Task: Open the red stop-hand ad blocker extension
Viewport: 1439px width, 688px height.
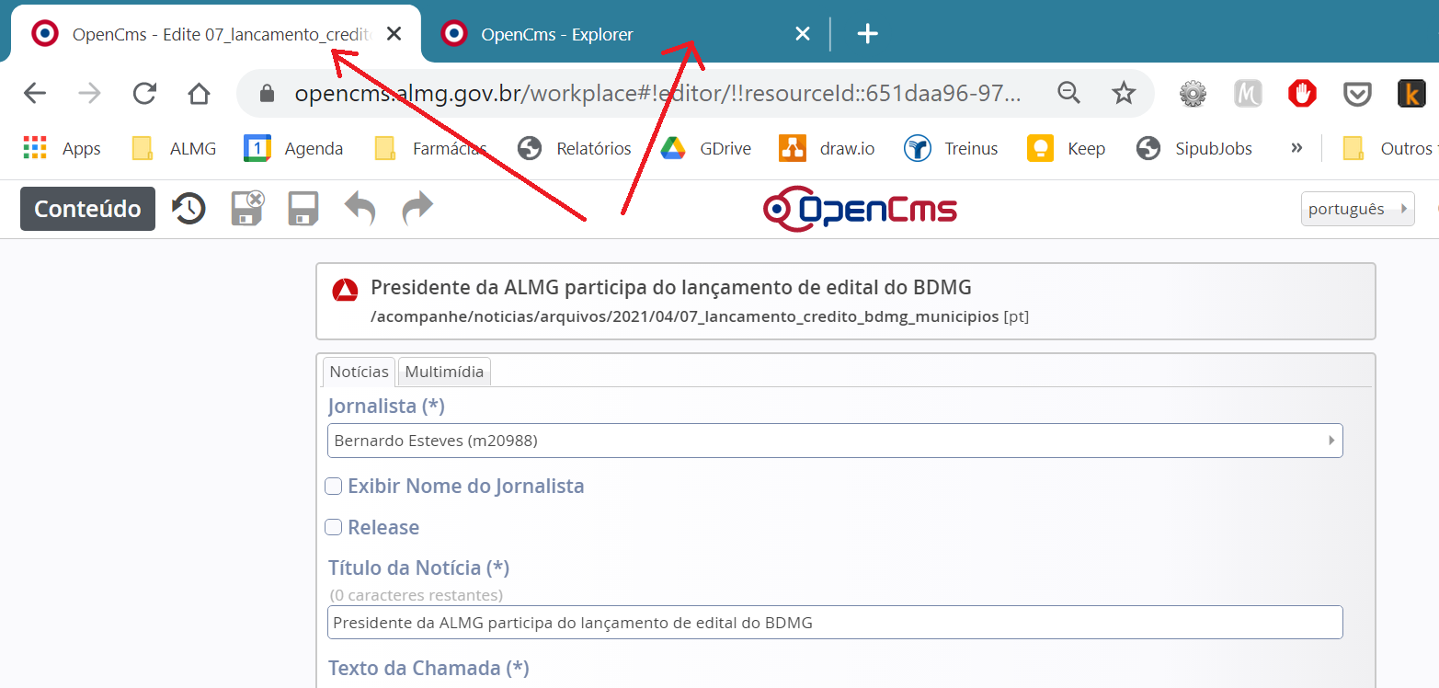Action: [x=1302, y=93]
